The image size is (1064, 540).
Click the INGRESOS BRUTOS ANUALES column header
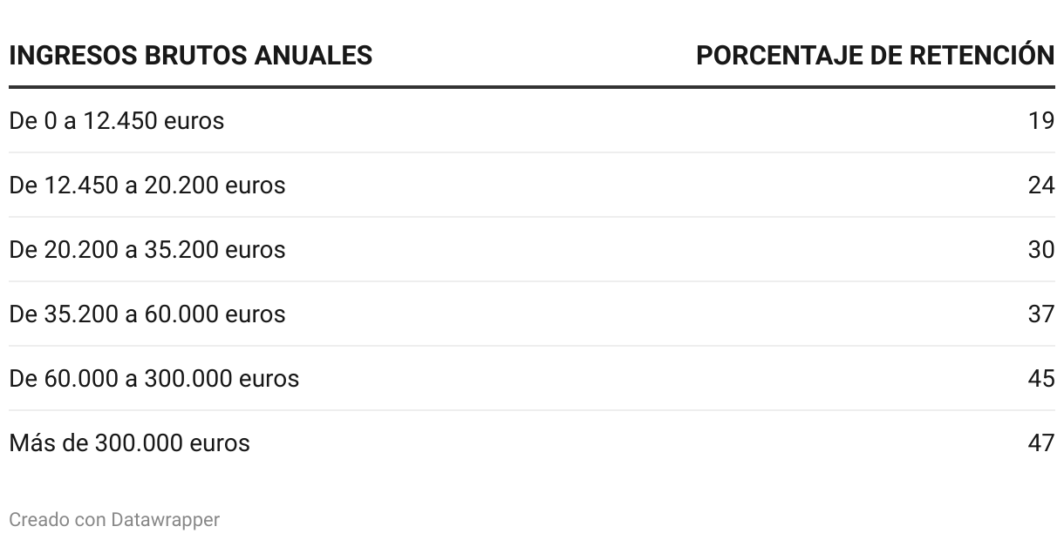click(191, 55)
